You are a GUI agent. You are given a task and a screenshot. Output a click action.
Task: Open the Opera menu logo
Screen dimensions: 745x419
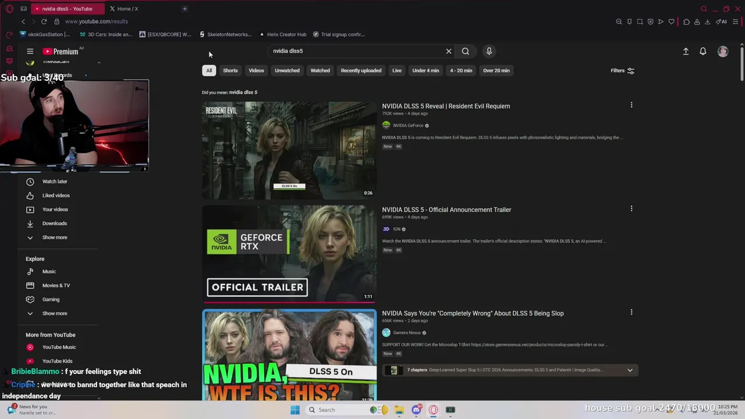click(x=9, y=9)
